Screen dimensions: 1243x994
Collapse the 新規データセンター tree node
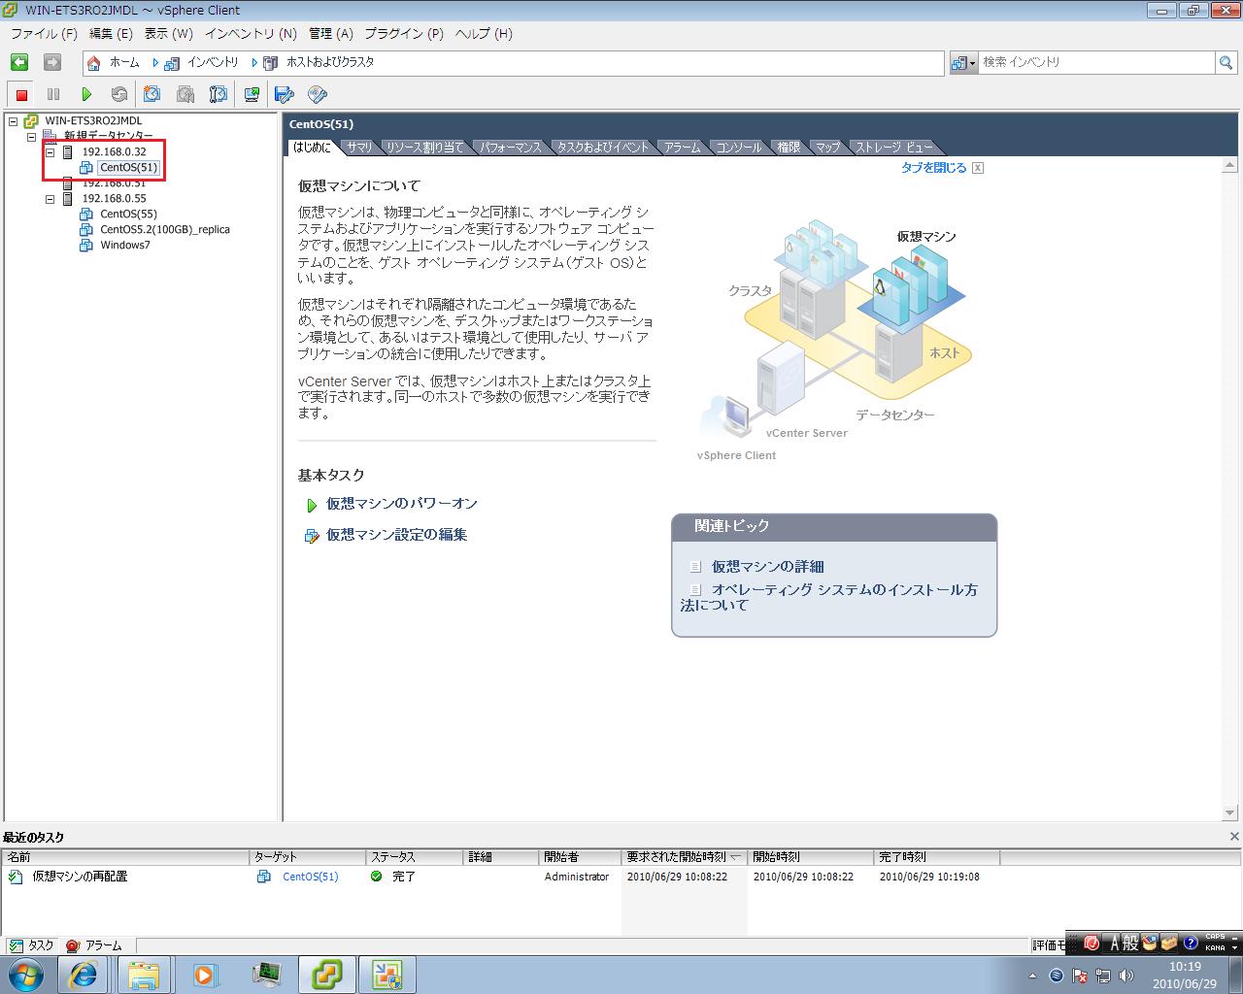tap(31, 137)
